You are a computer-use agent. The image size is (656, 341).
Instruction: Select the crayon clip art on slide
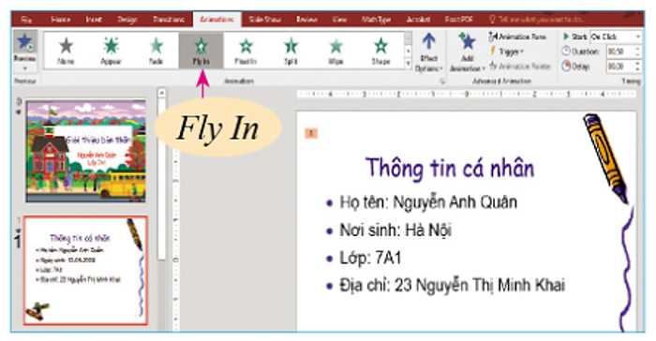pos(605,159)
